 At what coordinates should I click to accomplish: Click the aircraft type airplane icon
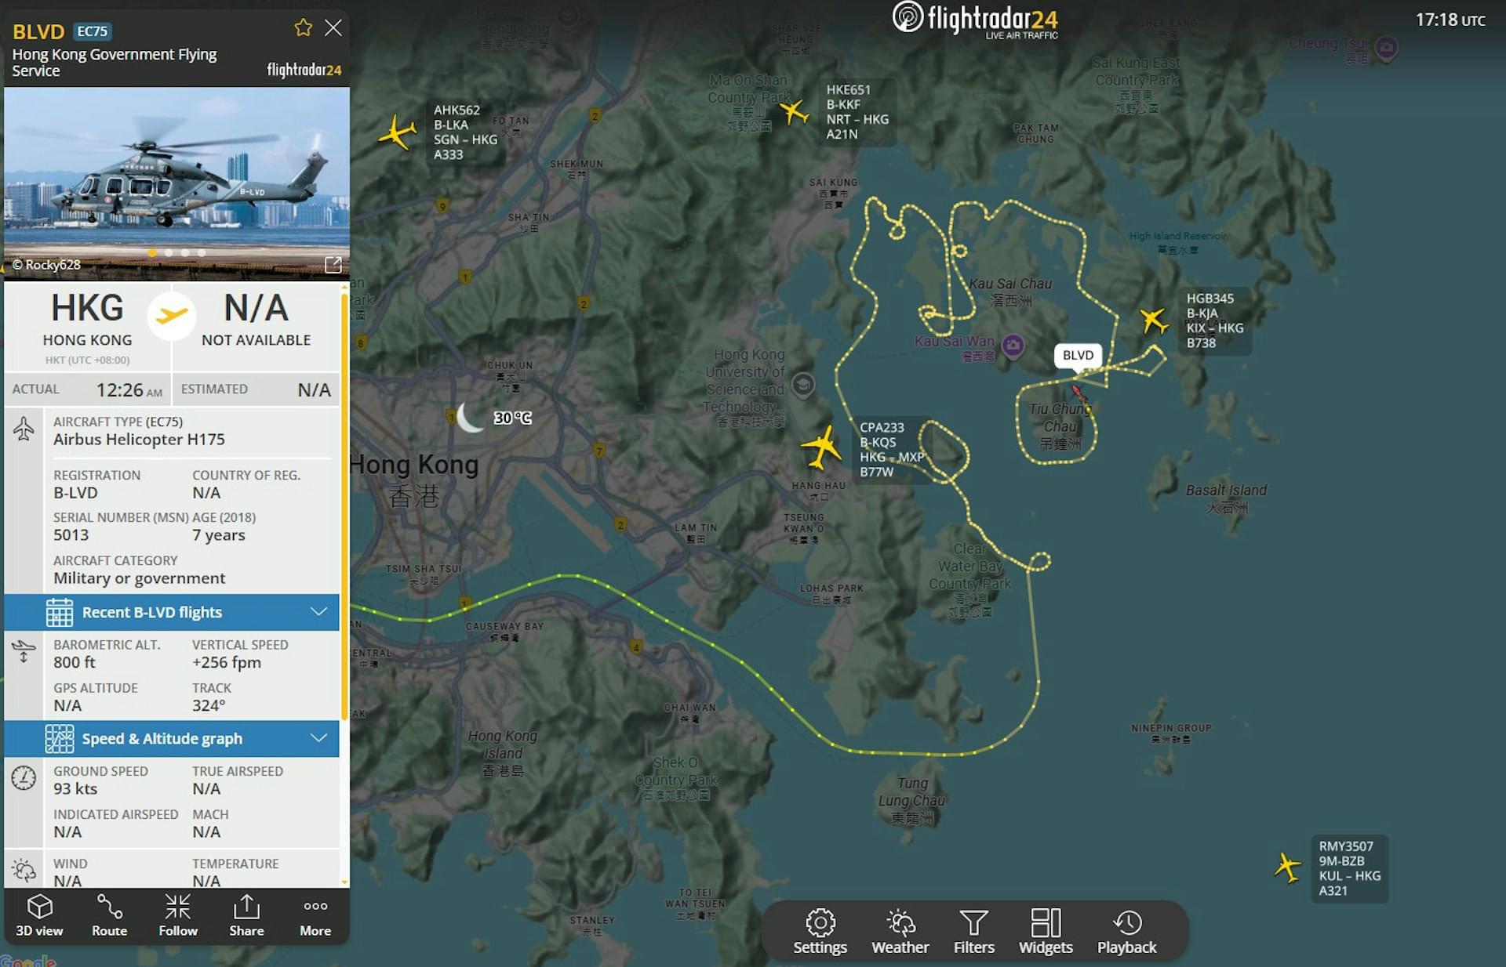click(x=24, y=429)
